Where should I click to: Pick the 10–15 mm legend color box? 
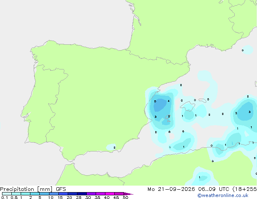tap(54, 194)
